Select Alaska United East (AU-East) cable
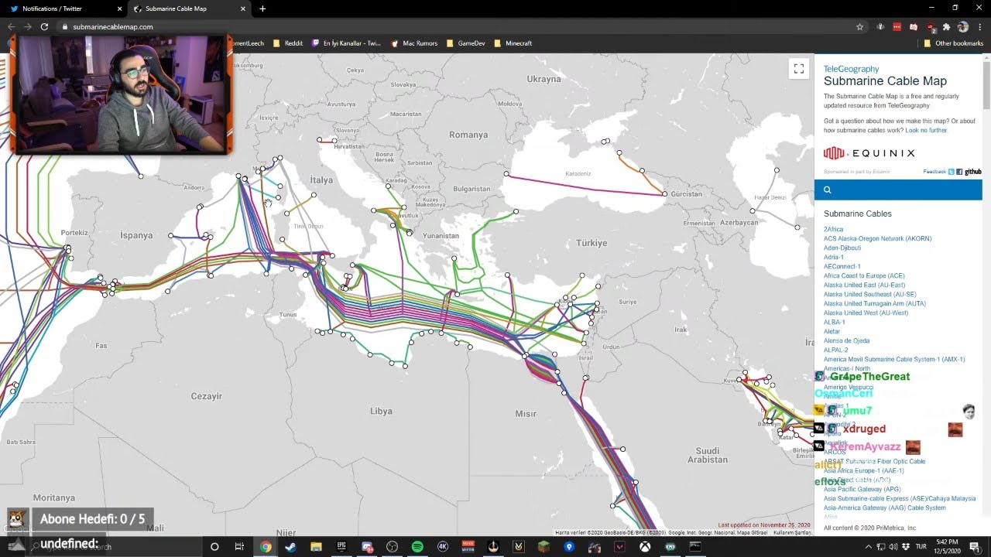The height and width of the screenshot is (557, 991). click(864, 285)
